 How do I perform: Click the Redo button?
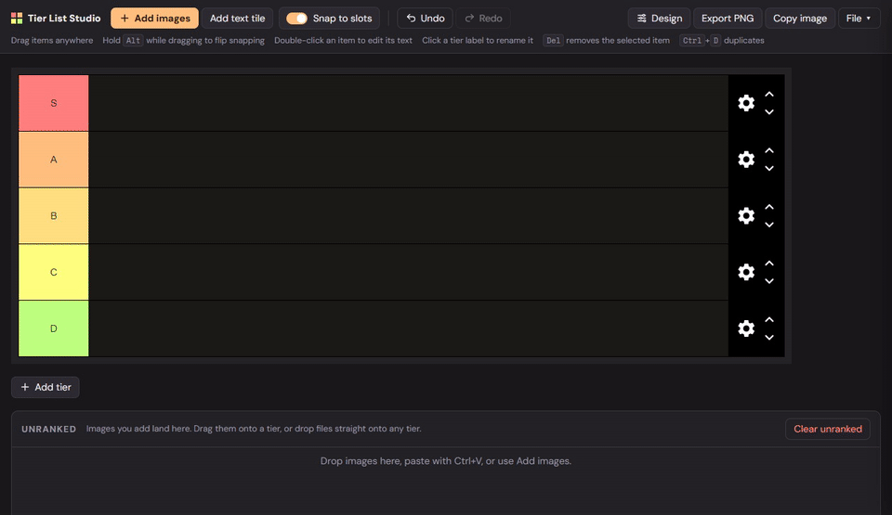(483, 19)
